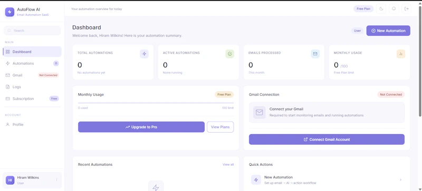This screenshot has height=191, width=422.
Task: Click the search magnifier icon
Action: coord(9,31)
